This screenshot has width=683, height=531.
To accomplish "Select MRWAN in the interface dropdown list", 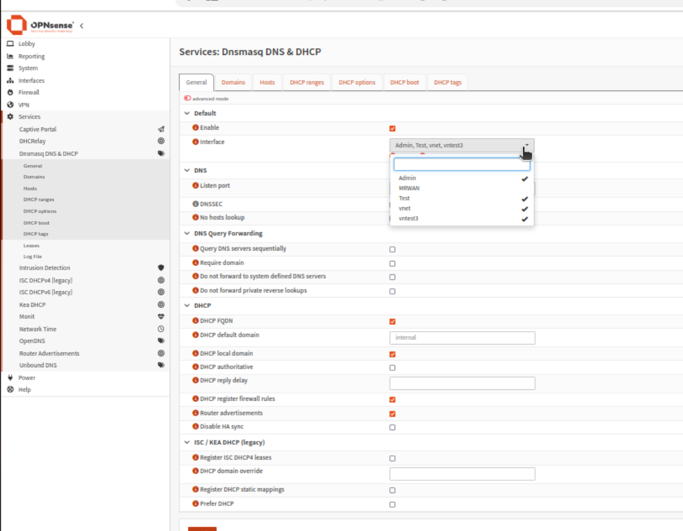I will point(409,188).
